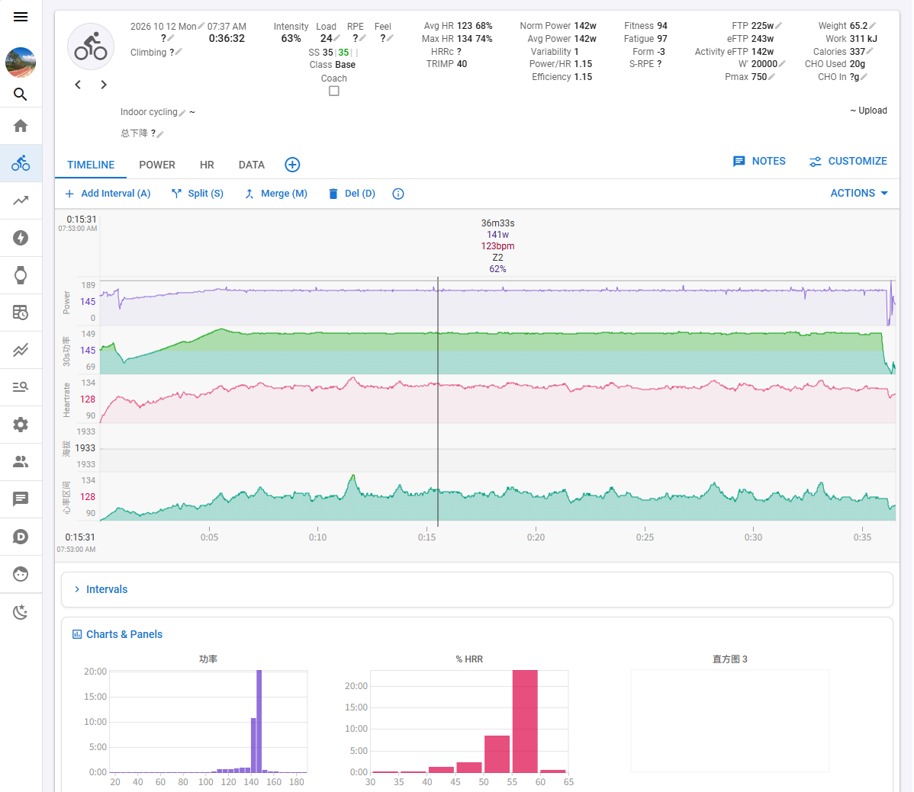Image resolution: width=914 pixels, height=792 pixels.
Task: Open the fitness trend line sidebar icon
Action: click(x=21, y=201)
